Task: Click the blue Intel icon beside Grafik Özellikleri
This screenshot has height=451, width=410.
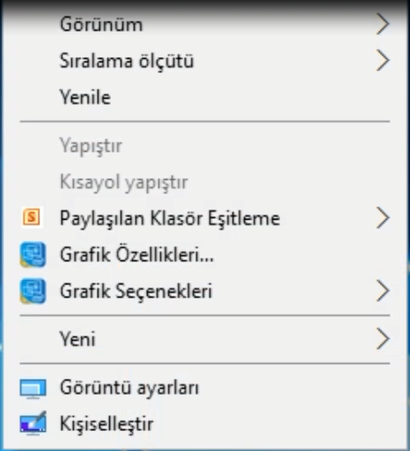Action: click(33, 255)
